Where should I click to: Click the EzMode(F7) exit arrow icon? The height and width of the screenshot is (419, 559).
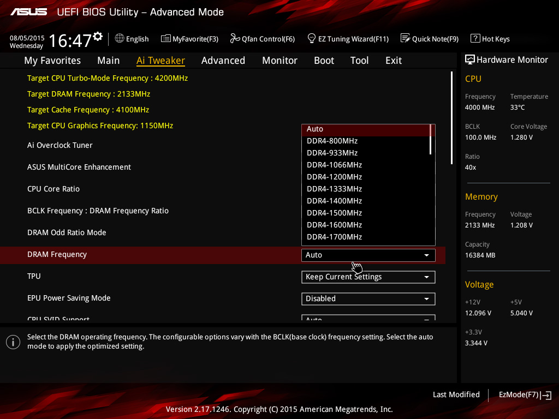click(x=546, y=395)
